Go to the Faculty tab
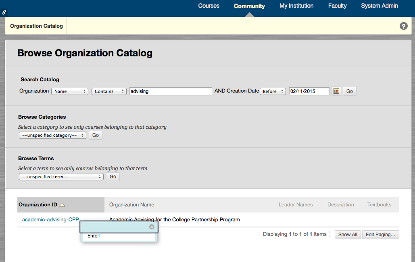The width and height of the screenshot is (415, 262). click(337, 6)
